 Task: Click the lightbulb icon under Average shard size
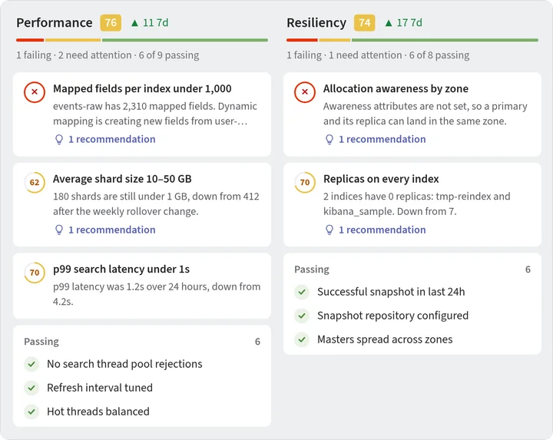click(x=59, y=230)
